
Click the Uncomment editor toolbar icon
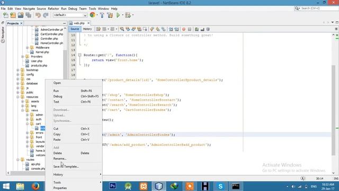click(202, 29)
